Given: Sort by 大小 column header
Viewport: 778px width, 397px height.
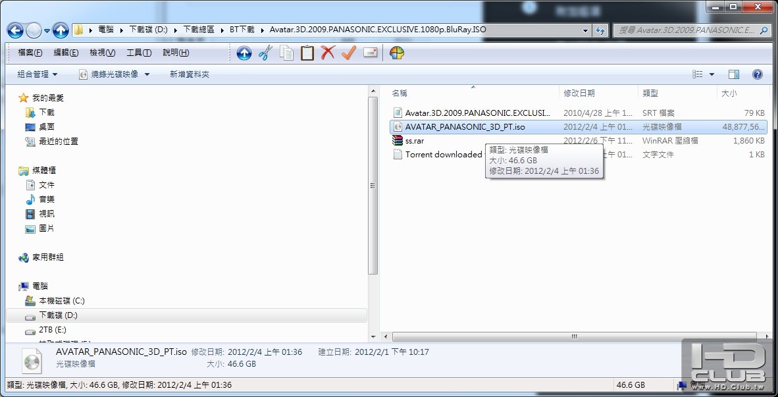Looking at the screenshot, I should [x=729, y=93].
